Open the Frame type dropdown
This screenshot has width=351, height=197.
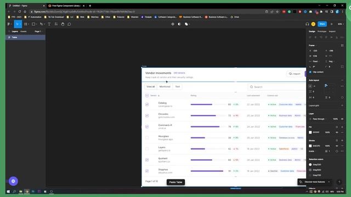(x=313, y=45)
